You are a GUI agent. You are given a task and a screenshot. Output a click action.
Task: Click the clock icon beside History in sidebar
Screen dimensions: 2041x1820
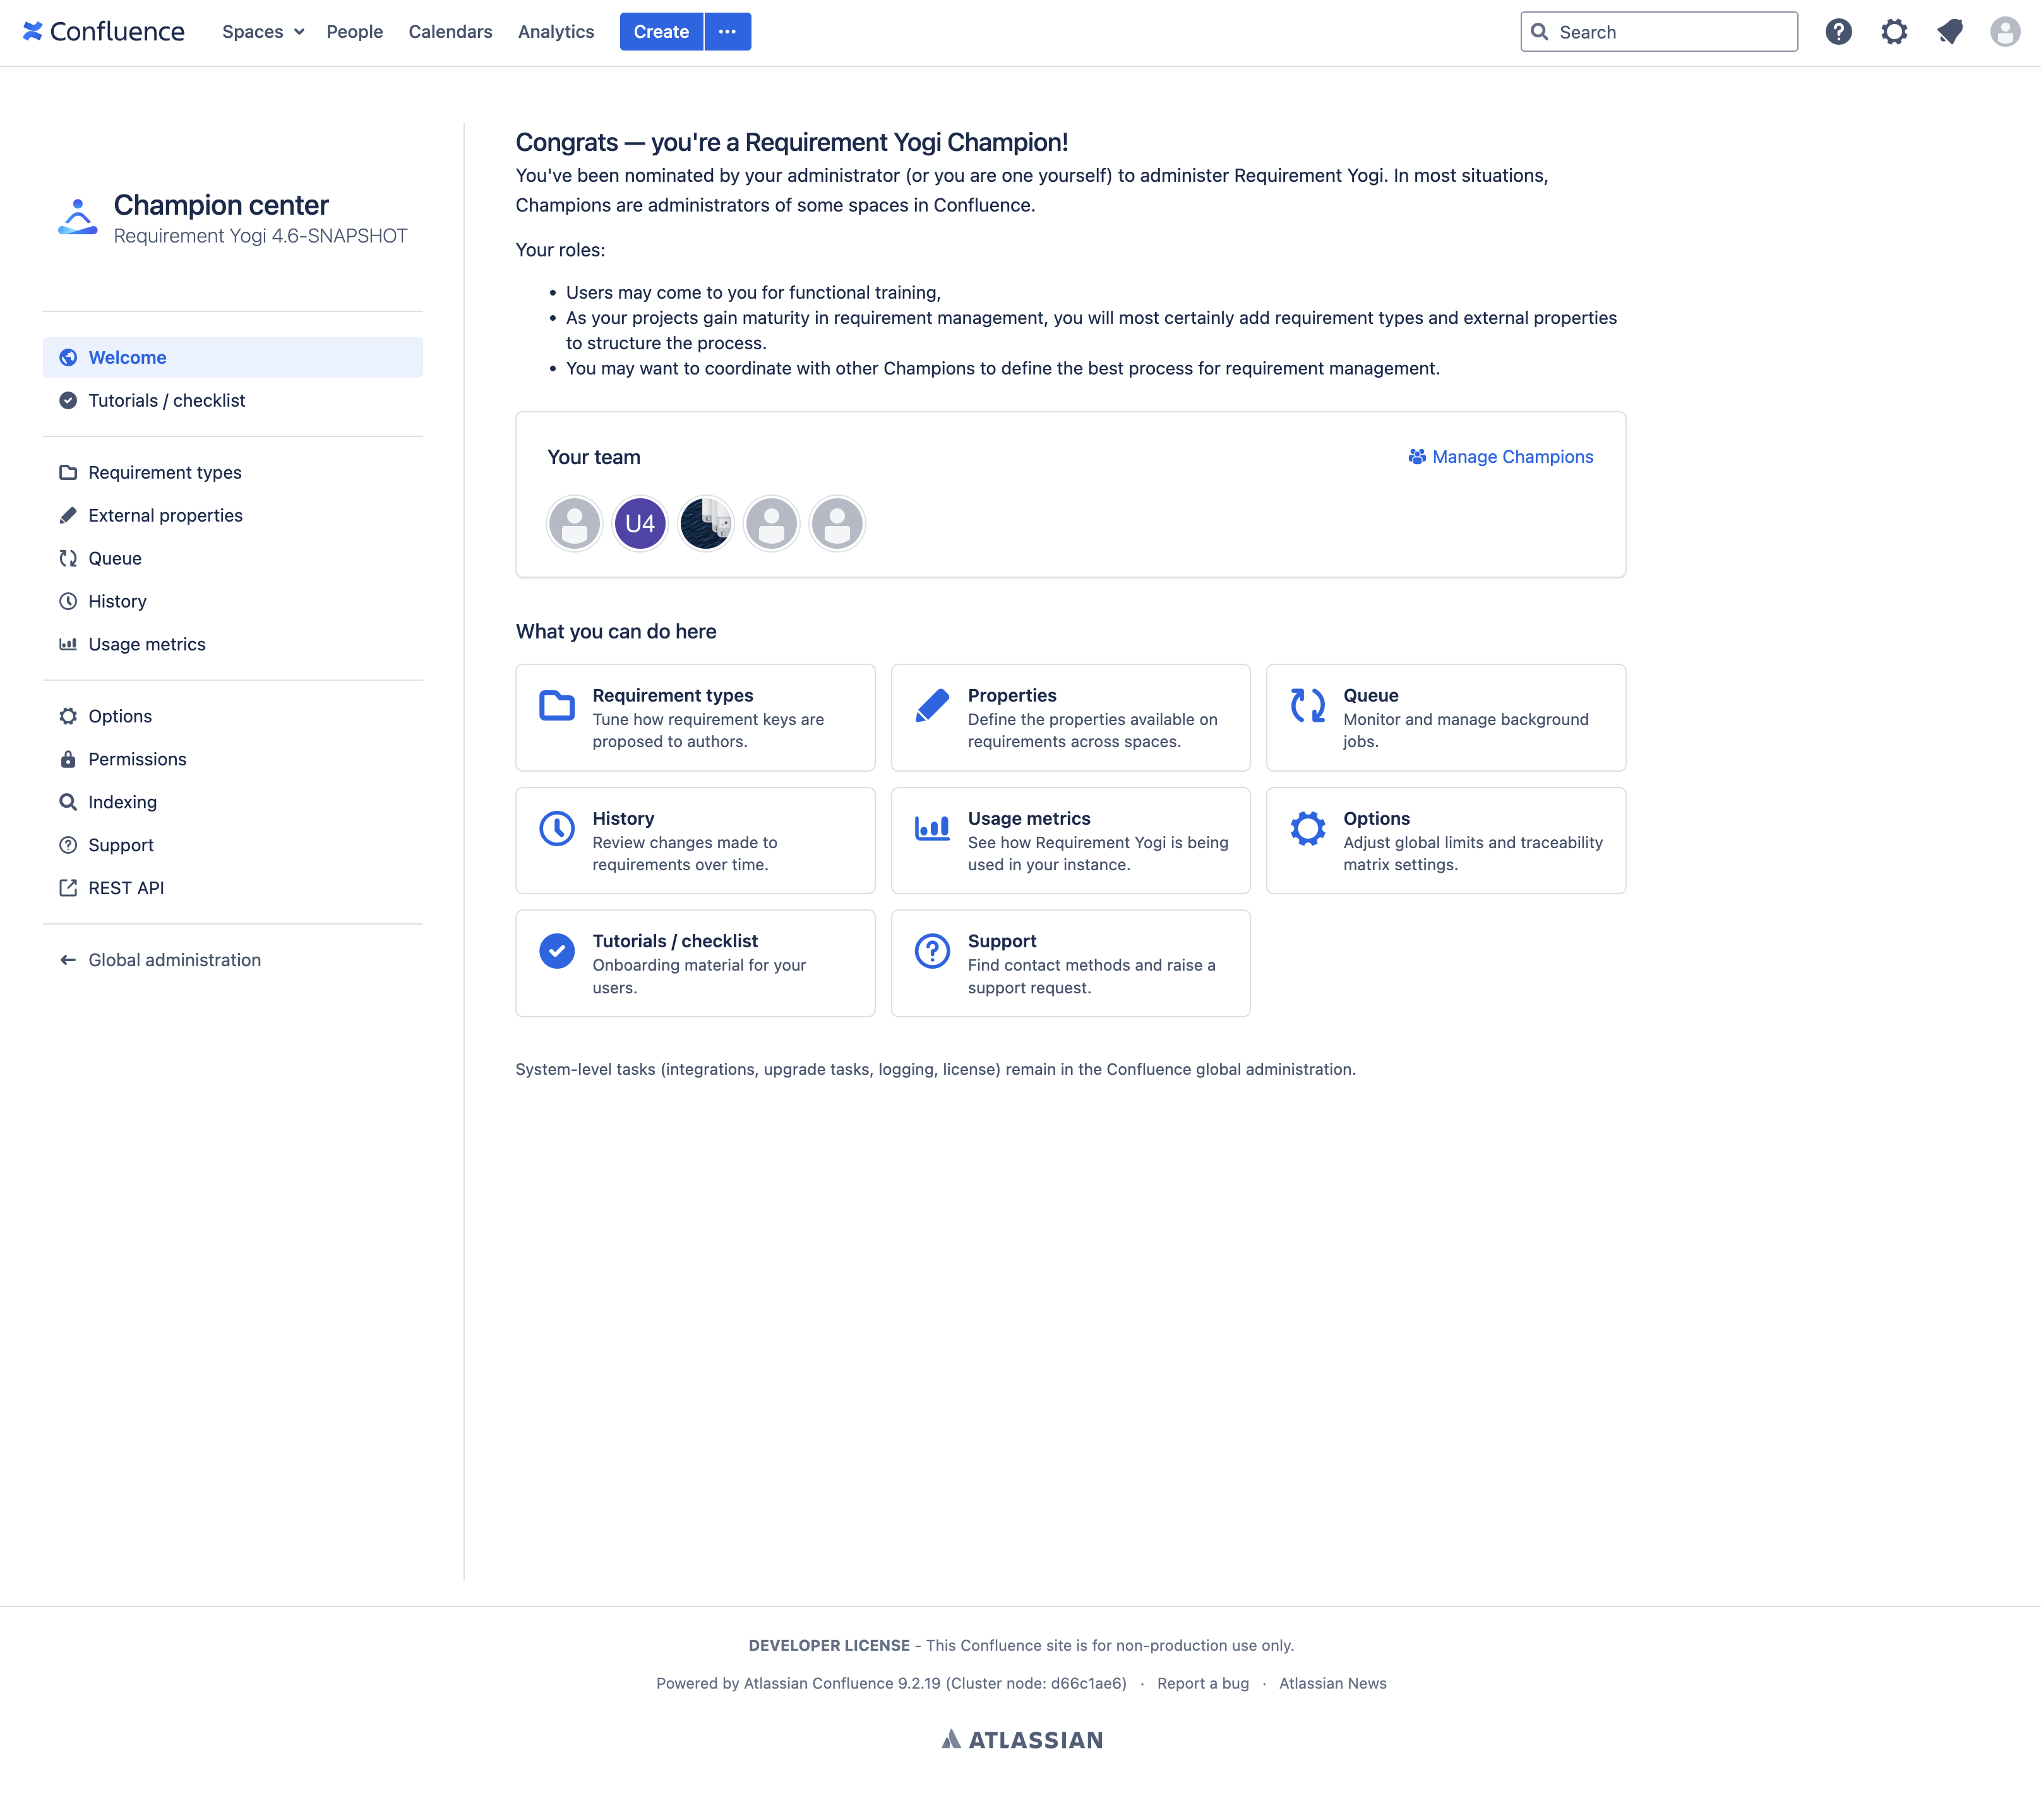[x=68, y=602]
